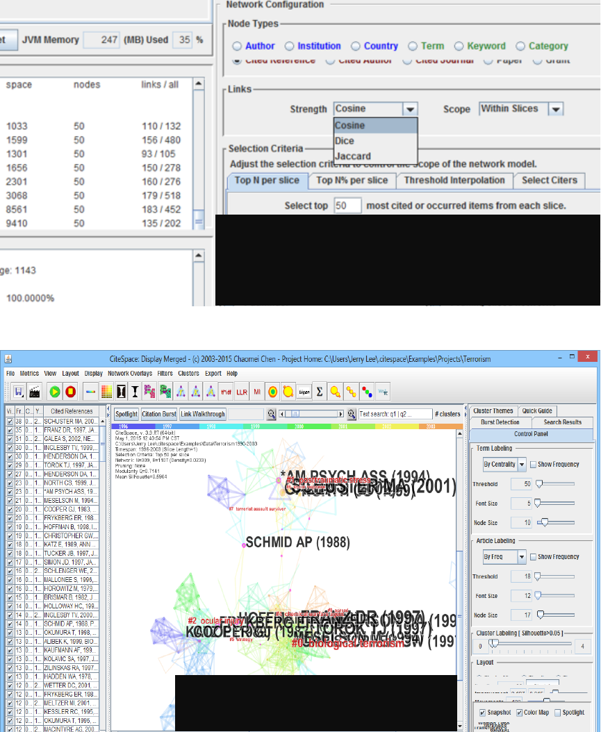Label clusters with title terms (T) icon
The width and height of the screenshot is (601, 732).
click(181, 392)
